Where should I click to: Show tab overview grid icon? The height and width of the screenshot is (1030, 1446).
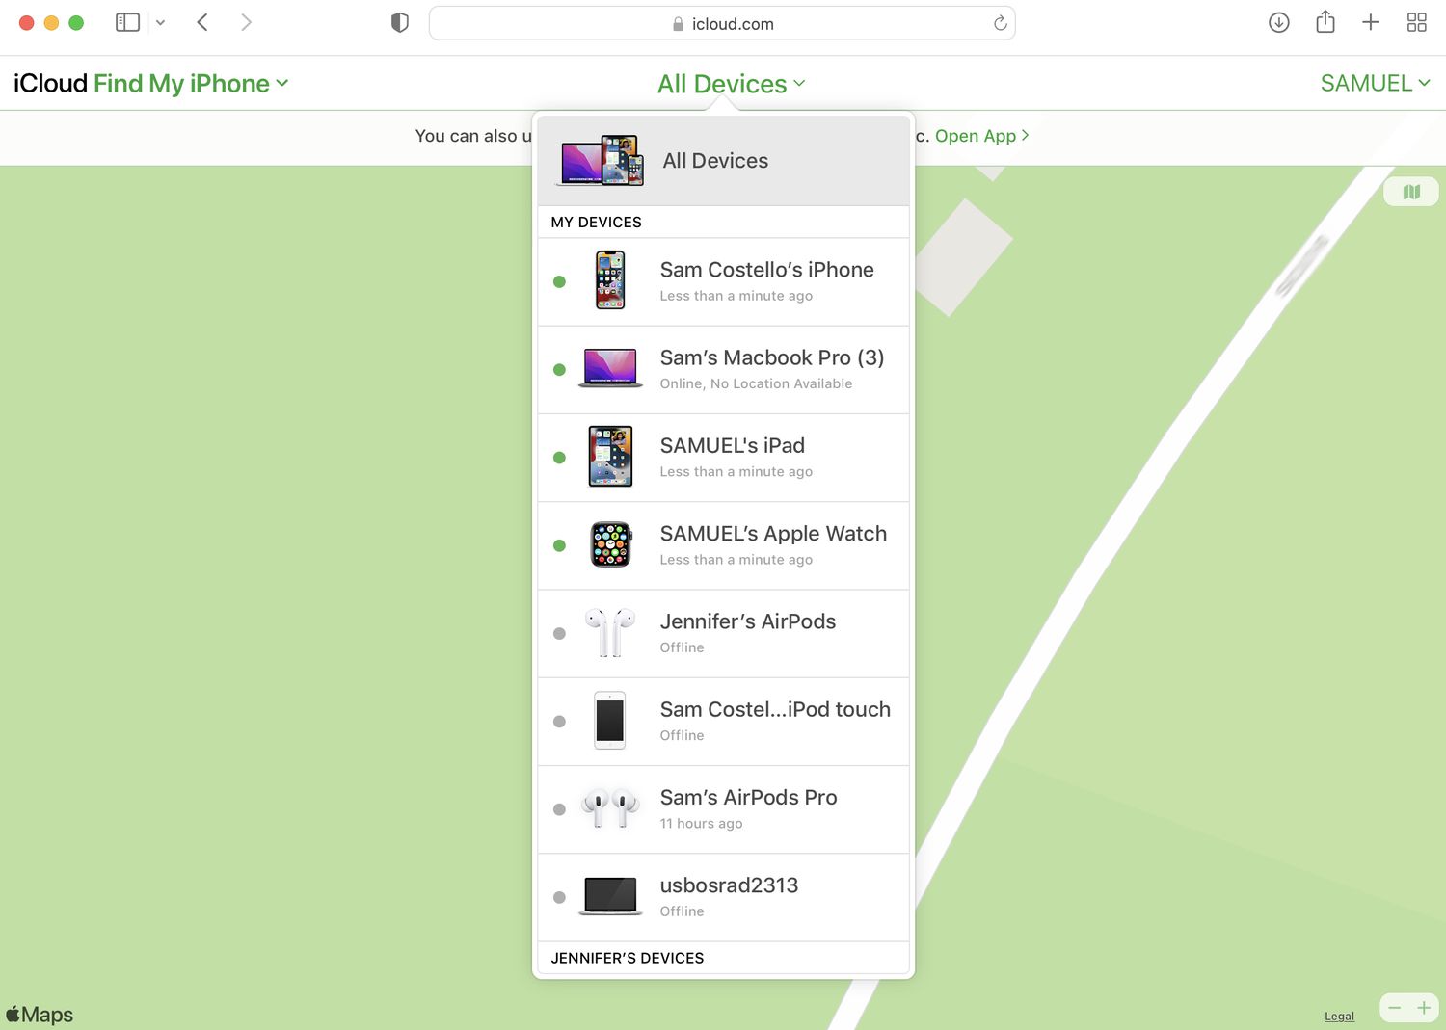click(1416, 23)
